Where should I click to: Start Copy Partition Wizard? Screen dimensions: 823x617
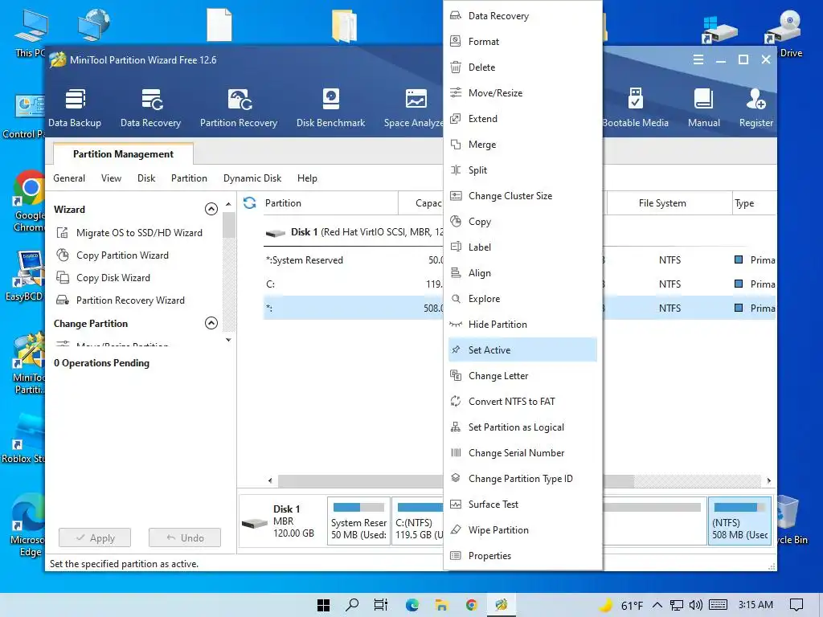pyautogui.click(x=113, y=255)
